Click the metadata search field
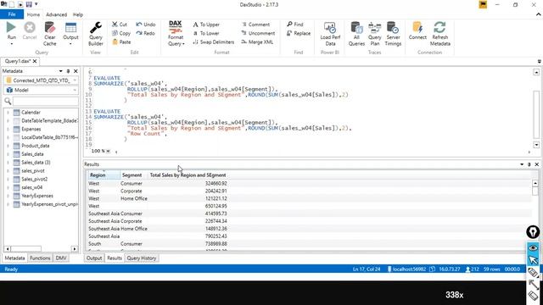 (x=45, y=102)
